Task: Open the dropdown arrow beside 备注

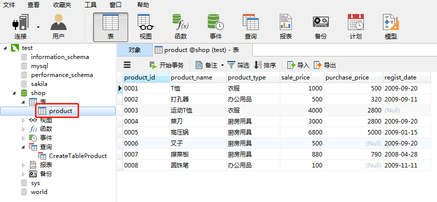Action: (x=222, y=65)
